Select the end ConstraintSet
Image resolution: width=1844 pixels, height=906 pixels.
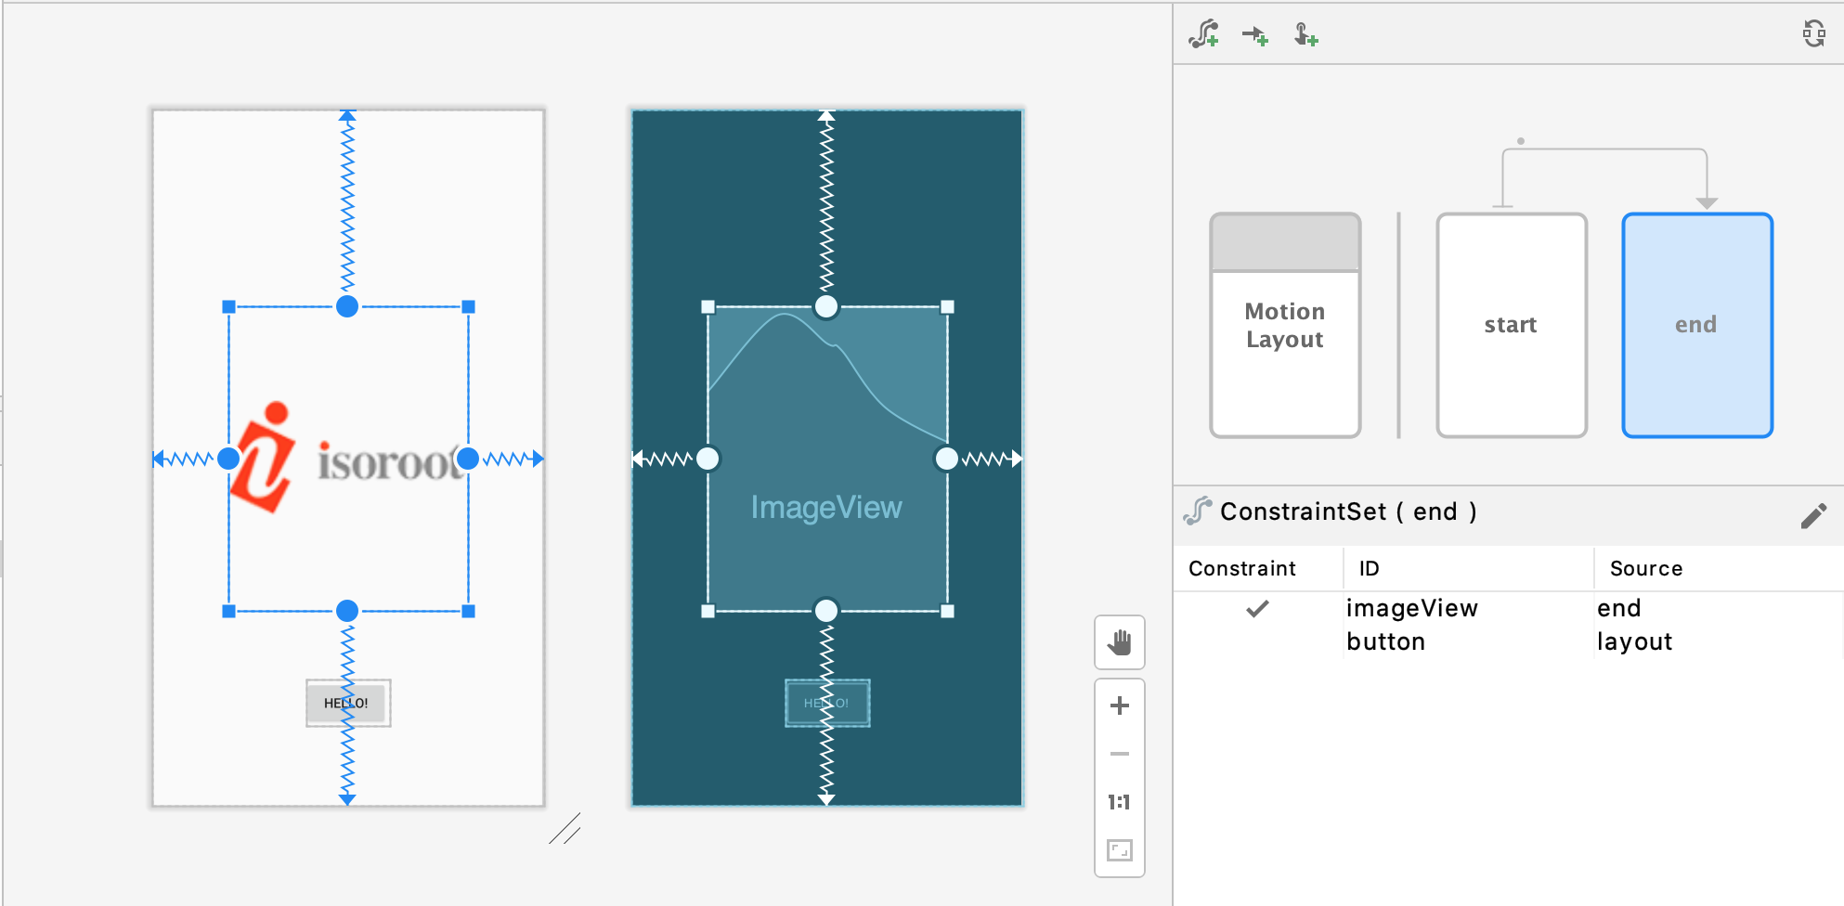pos(1695,325)
